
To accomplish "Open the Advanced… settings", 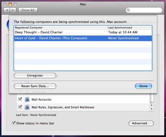I will click(x=141, y=123).
